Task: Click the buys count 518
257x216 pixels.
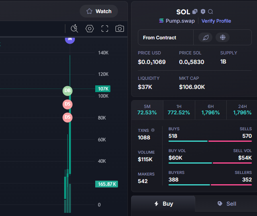Action: tap(173, 136)
